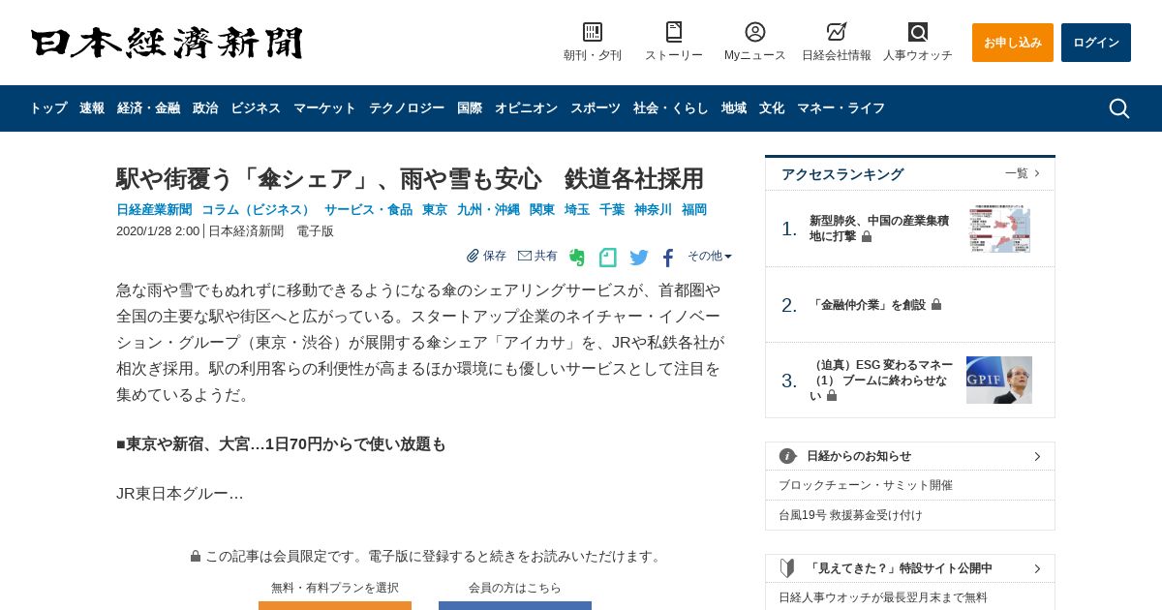This screenshot has height=610, width=1162.
Task: Open the 速報 navigation item
Action: 92,108
